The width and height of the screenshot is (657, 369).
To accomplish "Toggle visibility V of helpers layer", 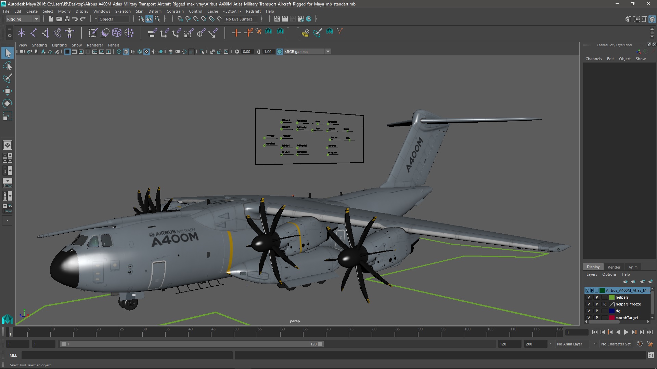I will 589,297.
